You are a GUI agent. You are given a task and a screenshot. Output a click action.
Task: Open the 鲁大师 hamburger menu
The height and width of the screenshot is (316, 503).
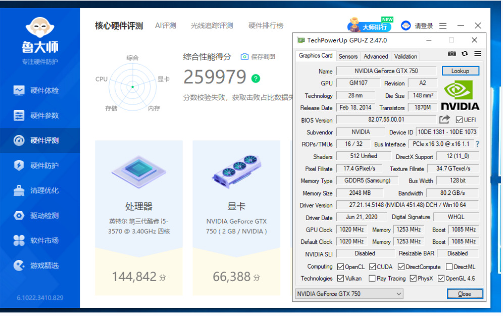(443, 26)
